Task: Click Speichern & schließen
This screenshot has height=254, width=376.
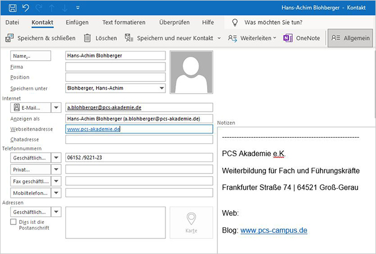Action: (x=40, y=38)
